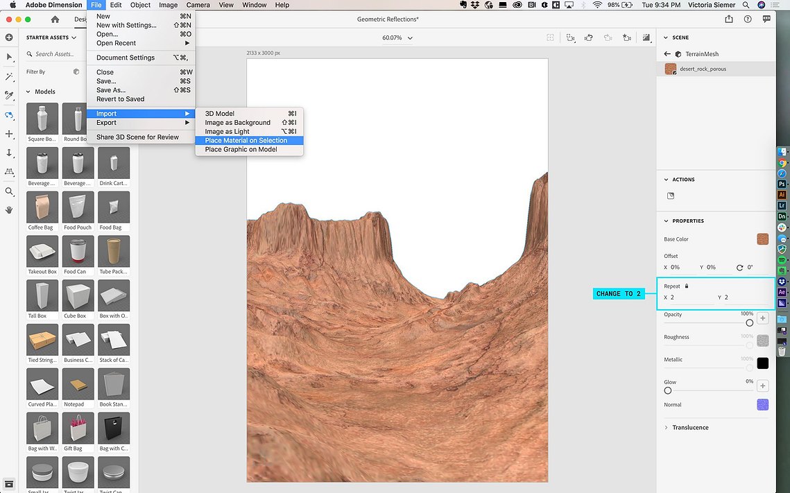Toggle the render preview icon
Image resolution: width=790 pixels, height=493 pixels.
coord(646,37)
